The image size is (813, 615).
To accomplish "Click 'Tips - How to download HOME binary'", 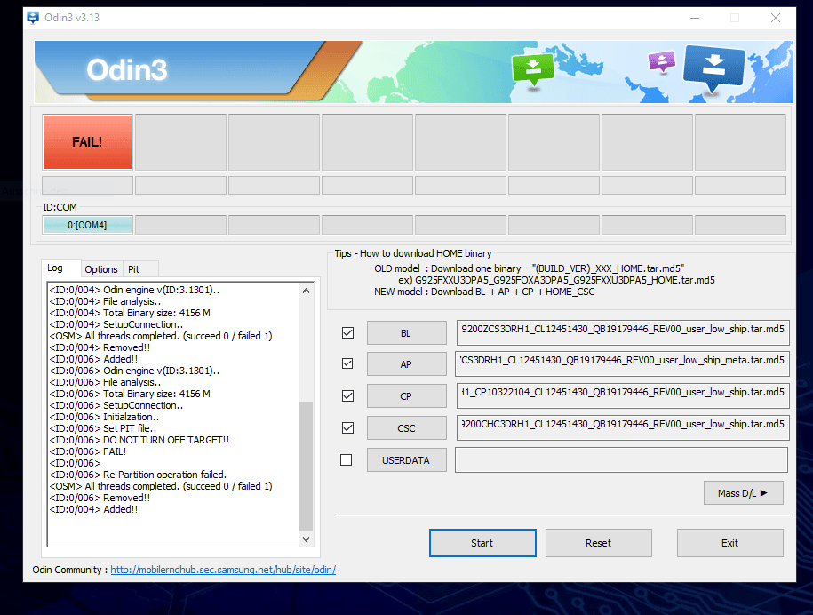I will 413,253.
